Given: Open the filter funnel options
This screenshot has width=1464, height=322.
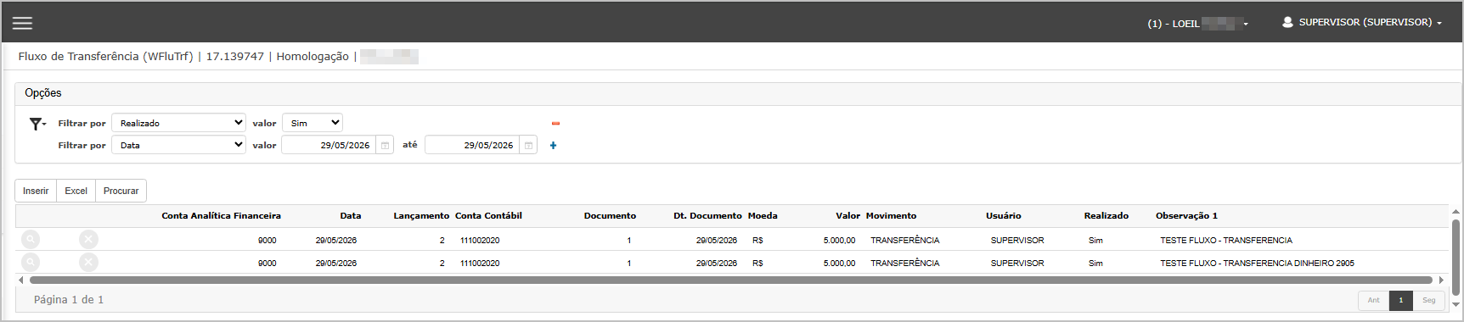Looking at the screenshot, I should [37, 124].
